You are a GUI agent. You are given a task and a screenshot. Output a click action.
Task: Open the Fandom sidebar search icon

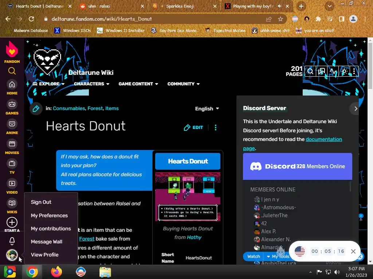12,71
